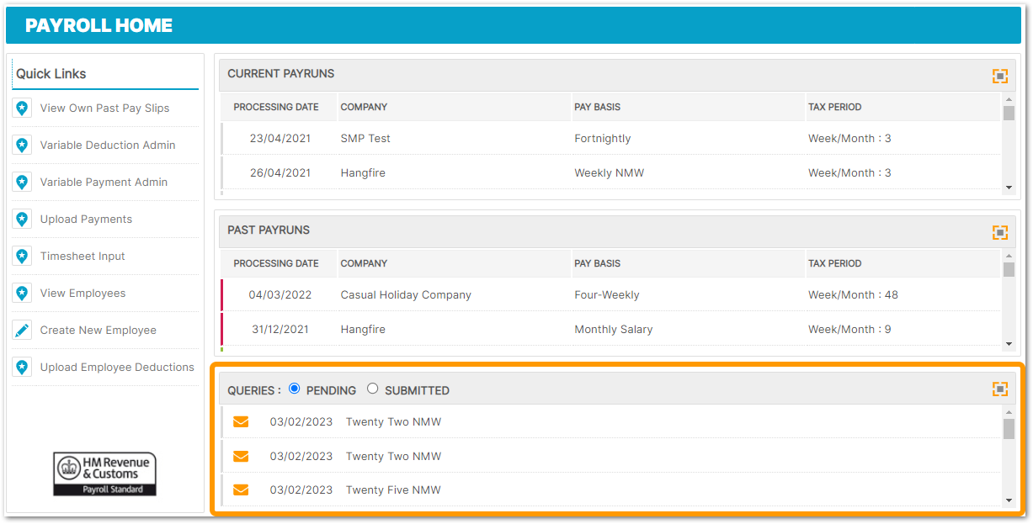Click the HM Revenue & Customs logo
The width and height of the screenshot is (1033, 524).
(x=104, y=474)
